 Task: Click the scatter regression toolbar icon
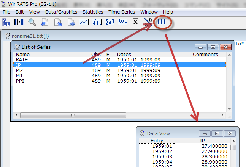coord(148,22)
